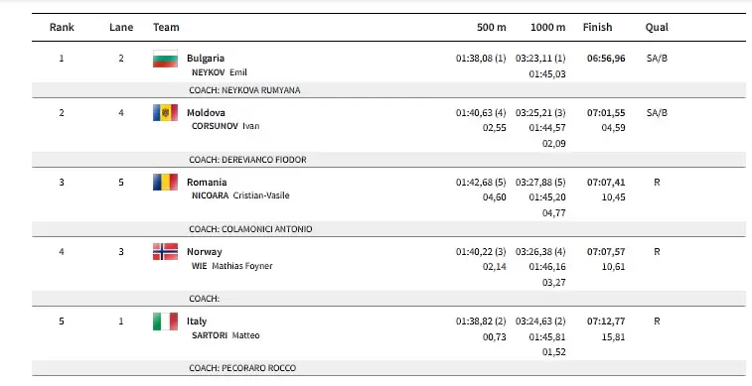The height and width of the screenshot is (386, 752).
Task: Click the Finish column header
Action: (598, 28)
